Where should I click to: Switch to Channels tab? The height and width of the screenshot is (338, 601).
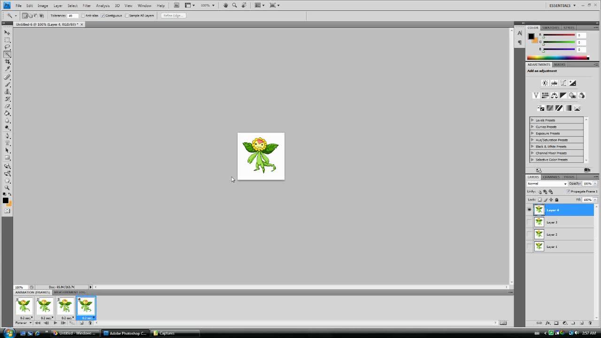point(551,177)
